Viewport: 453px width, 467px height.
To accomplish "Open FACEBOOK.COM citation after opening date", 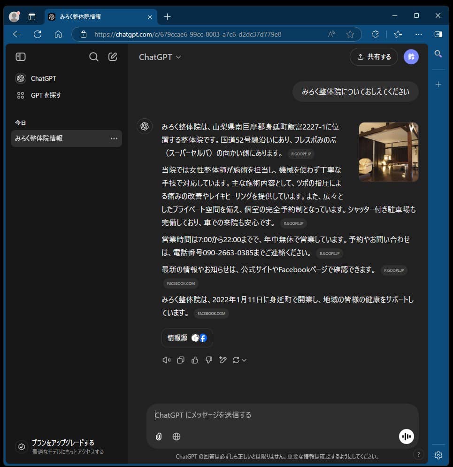I will pyautogui.click(x=211, y=314).
